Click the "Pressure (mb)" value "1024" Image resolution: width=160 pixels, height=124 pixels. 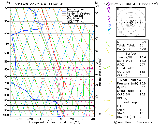click(143, 83)
